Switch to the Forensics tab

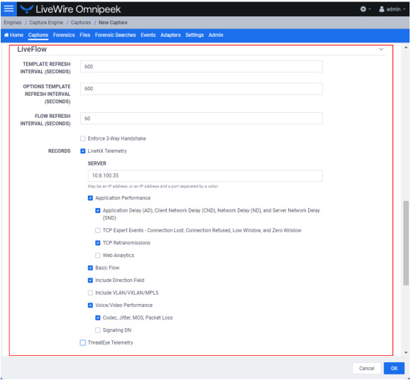(64, 35)
